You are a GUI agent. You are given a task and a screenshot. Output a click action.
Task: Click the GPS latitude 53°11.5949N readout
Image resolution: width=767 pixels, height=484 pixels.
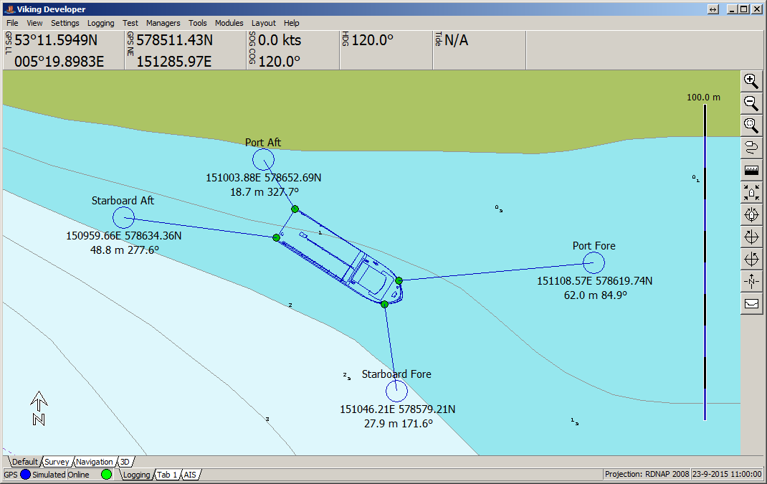coord(56,40)
